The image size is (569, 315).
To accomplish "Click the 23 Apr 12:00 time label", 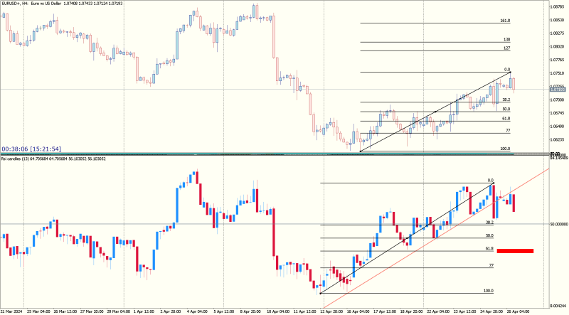I will [x=465, y=311].
